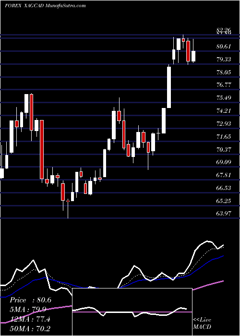The width and height of the screenshot is (240, 336).
Task: Click the 80.61 price axis label
Action: pos(224,47)
